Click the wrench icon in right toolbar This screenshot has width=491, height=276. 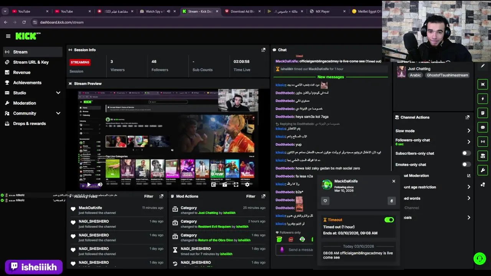click(483, 170)
